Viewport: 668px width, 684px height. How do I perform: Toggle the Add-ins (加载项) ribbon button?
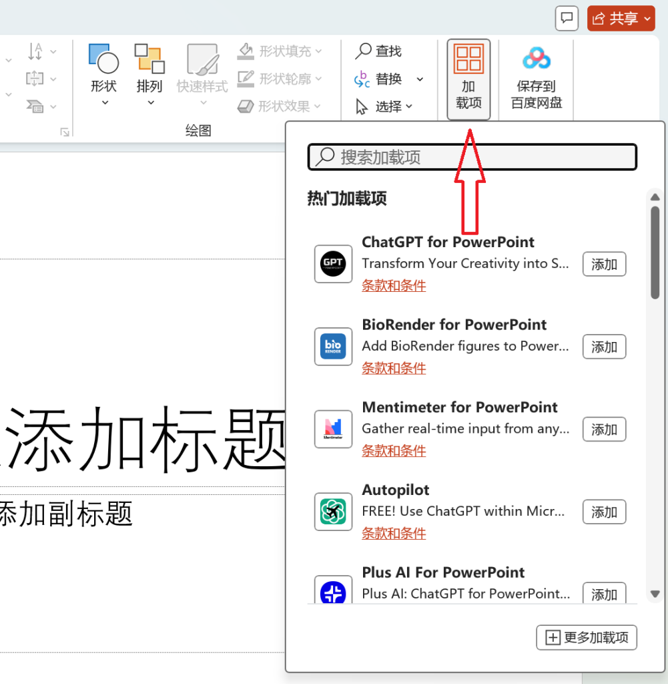468,79
